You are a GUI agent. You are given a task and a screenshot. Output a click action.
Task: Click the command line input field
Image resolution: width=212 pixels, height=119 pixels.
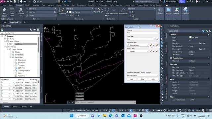coord(107,102)
